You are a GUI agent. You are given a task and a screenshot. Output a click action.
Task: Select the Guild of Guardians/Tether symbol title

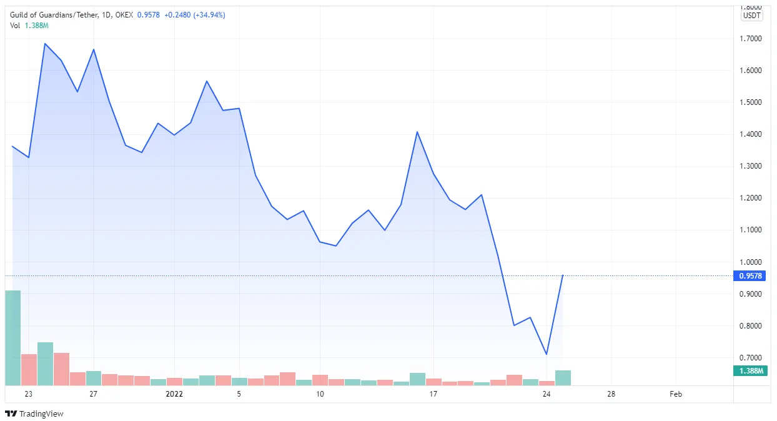point(53,14)
